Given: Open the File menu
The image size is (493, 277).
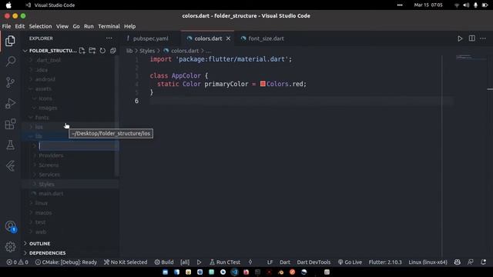Looking at the screenshot, I should (6, 26).
